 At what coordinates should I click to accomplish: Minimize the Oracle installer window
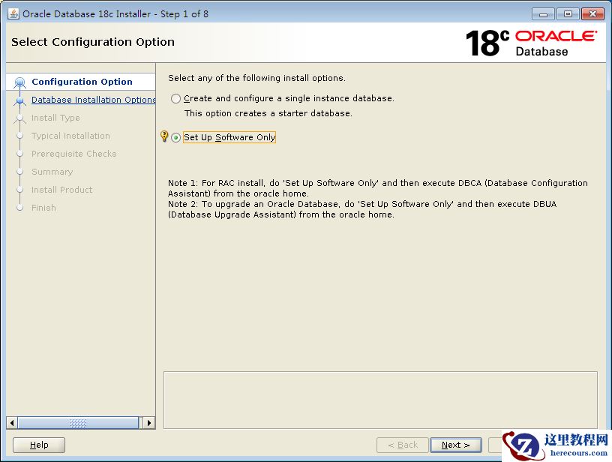[543, 14]
